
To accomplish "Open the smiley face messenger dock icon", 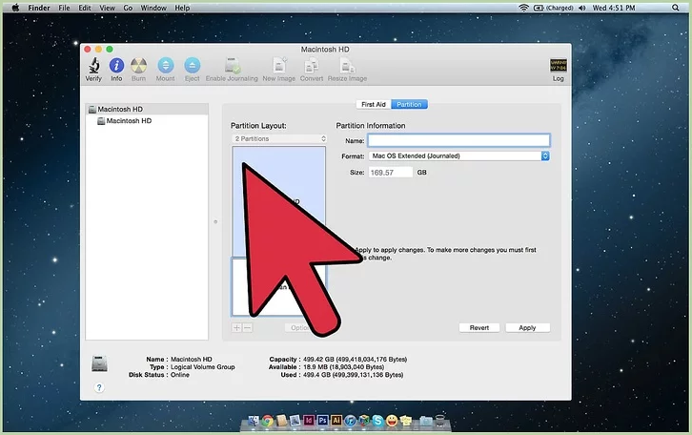I will click(392, 421).
